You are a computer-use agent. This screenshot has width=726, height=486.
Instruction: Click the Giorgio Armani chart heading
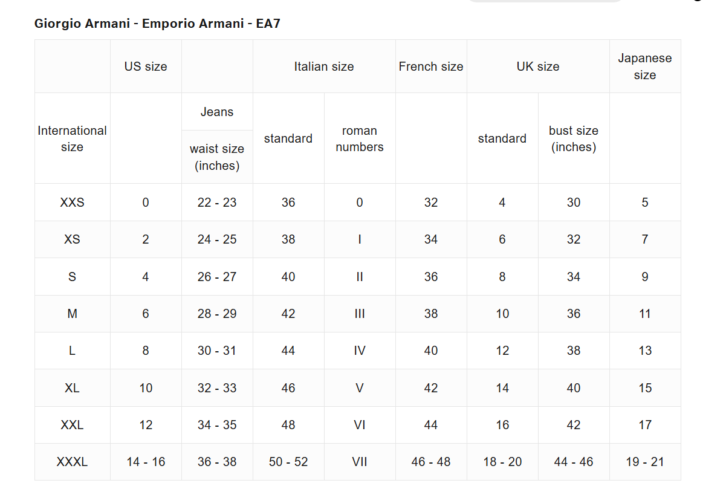point(157,24)
